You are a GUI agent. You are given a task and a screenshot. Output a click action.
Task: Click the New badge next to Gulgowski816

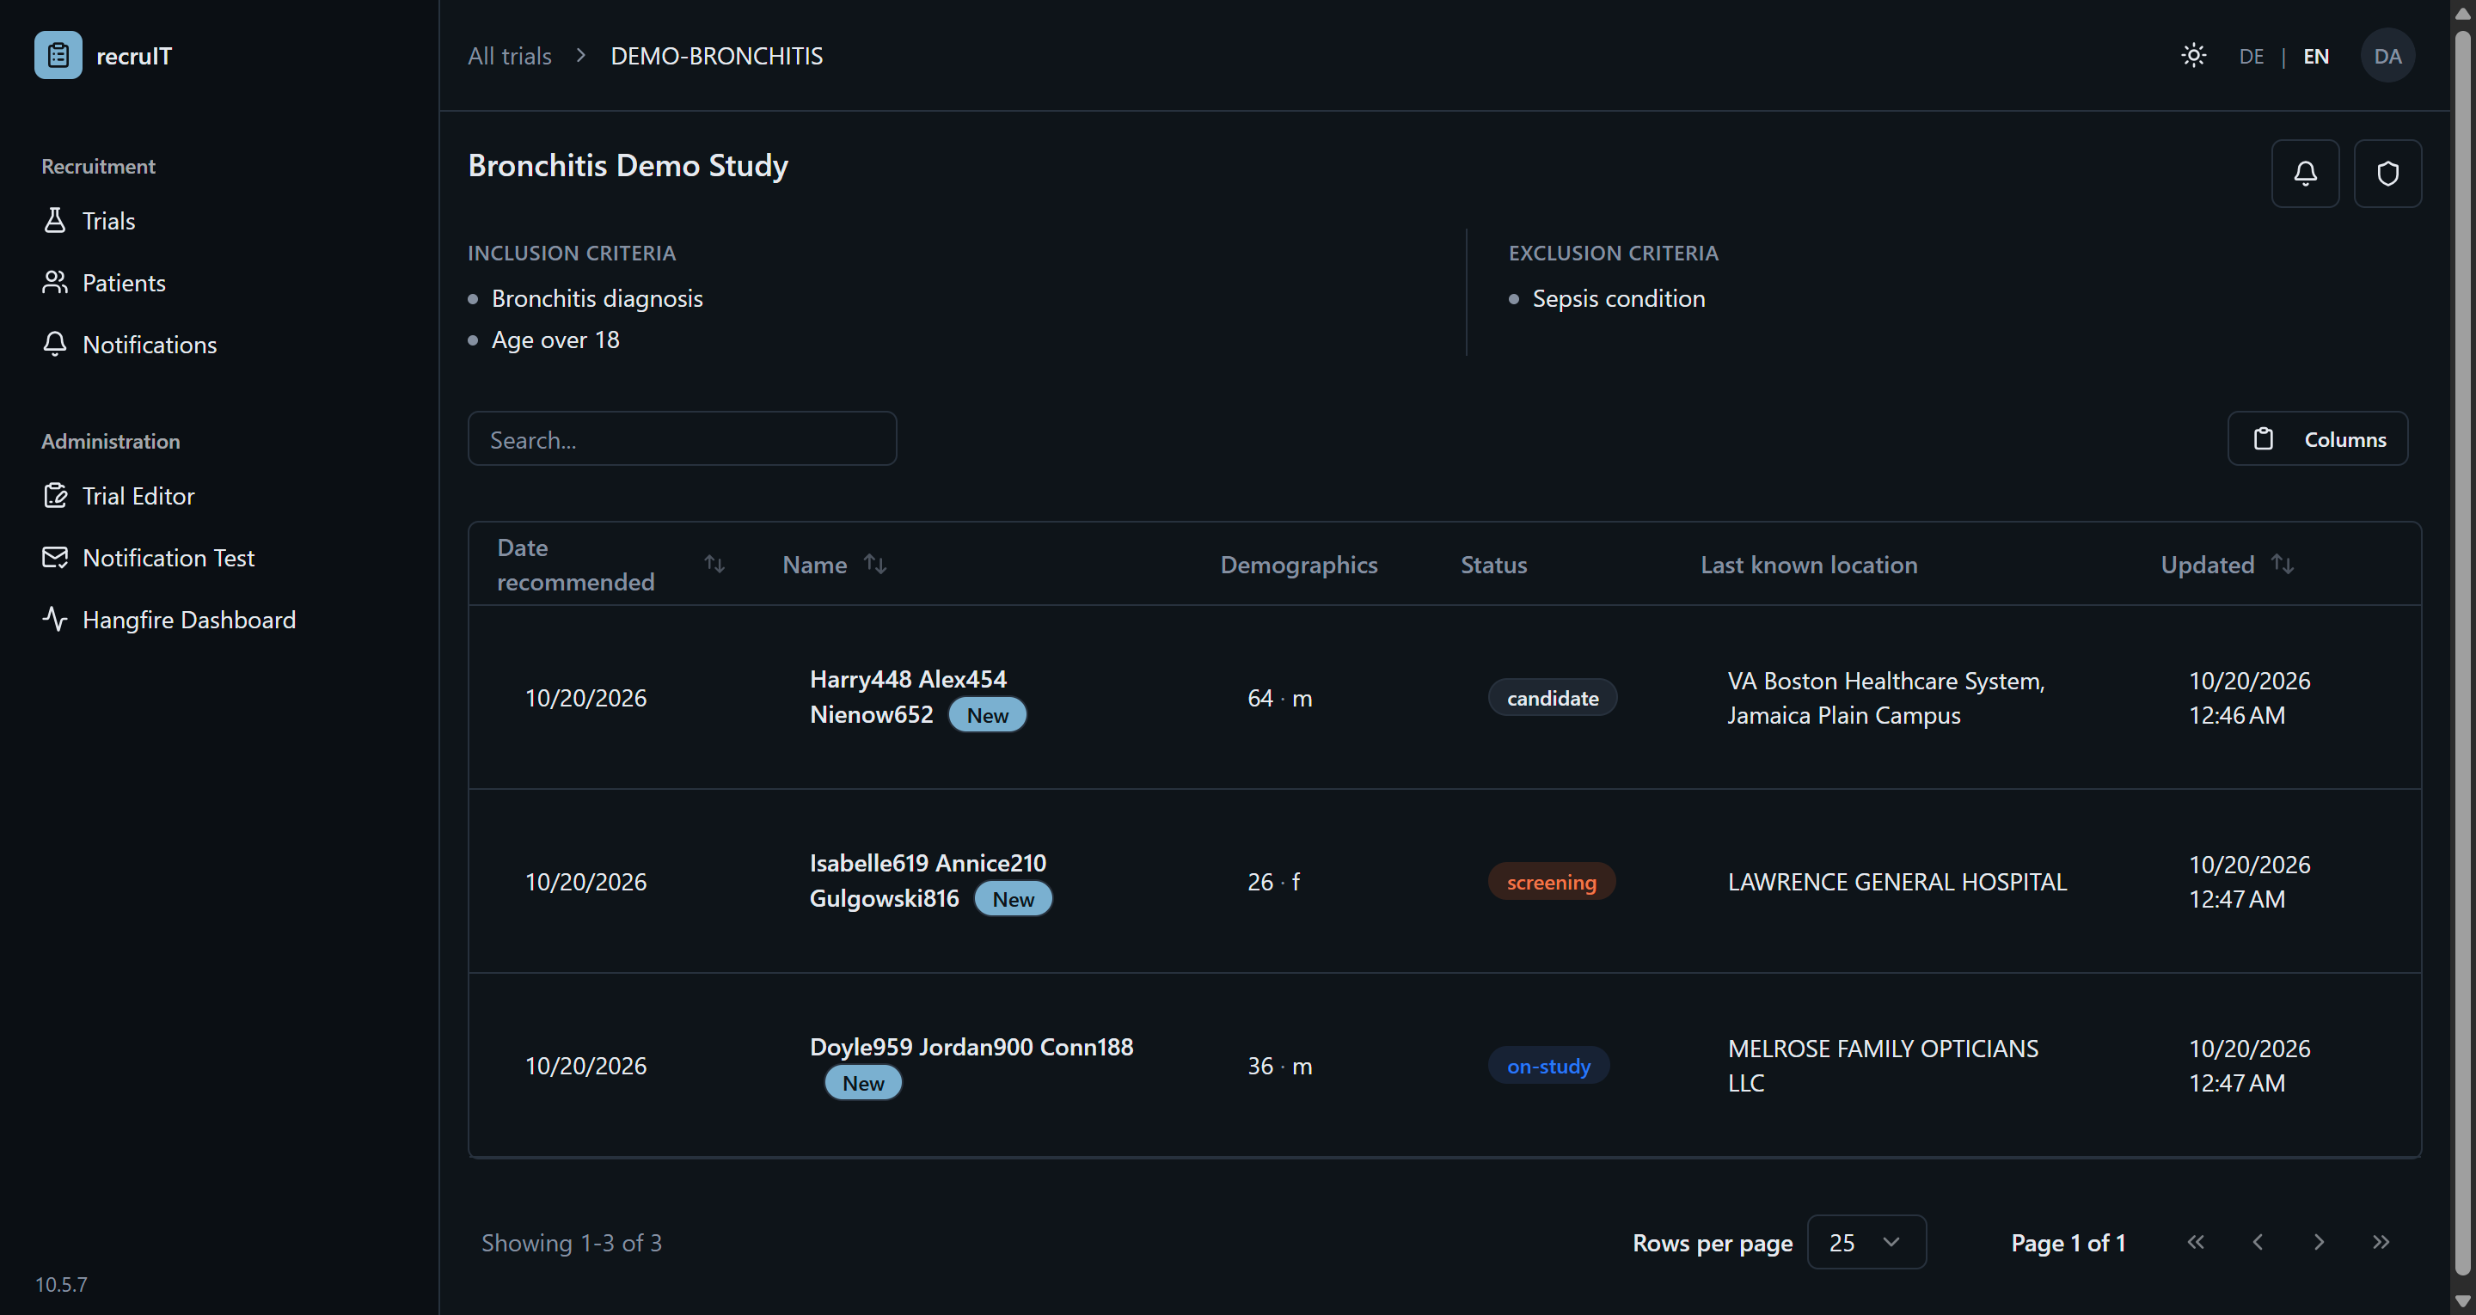pyautogui.click(x=1013, y=899)
